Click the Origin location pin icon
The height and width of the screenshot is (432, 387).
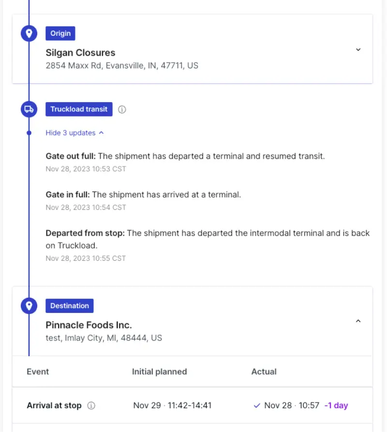pos(29,33)
